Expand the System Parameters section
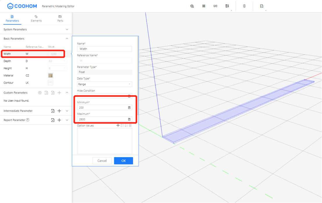 click(x=67, y=30)
